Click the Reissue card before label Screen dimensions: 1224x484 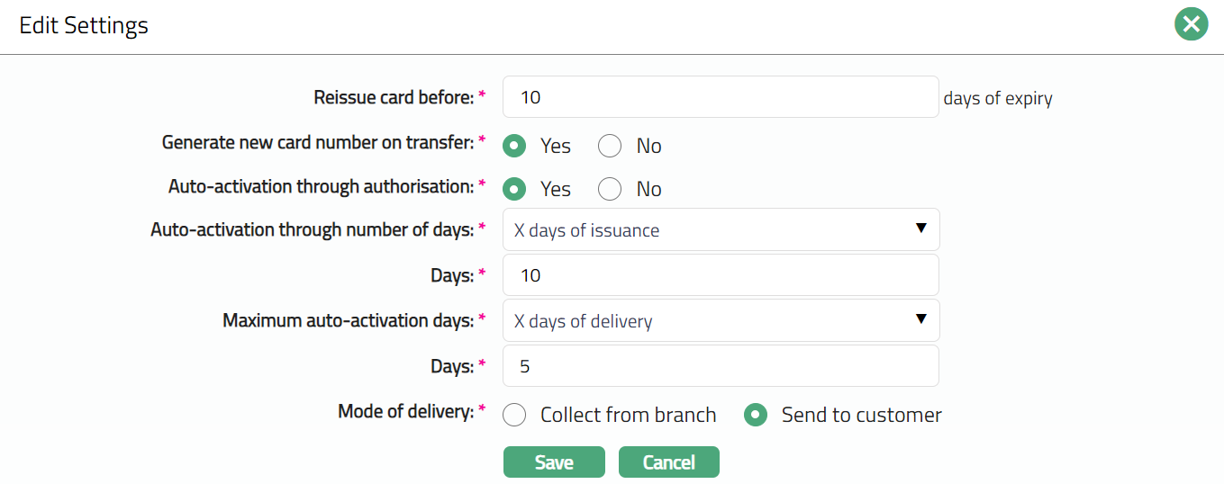tap(394, 97)
